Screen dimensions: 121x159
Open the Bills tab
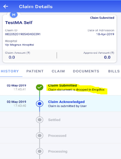114,71
